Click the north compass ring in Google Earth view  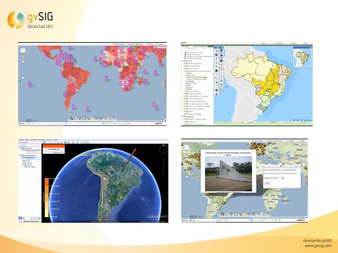point(163,149)
